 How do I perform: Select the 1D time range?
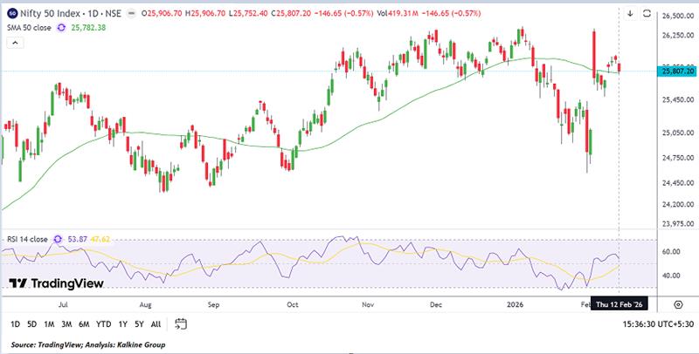click(x=16, y=323)
